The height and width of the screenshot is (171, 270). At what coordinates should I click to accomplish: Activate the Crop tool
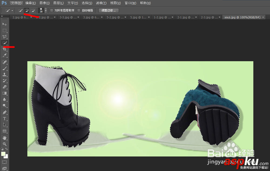pyautogui.click(x=4, y=49)
